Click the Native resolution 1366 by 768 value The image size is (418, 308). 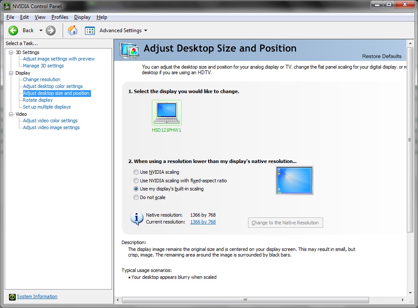click(x=203, y=215)
